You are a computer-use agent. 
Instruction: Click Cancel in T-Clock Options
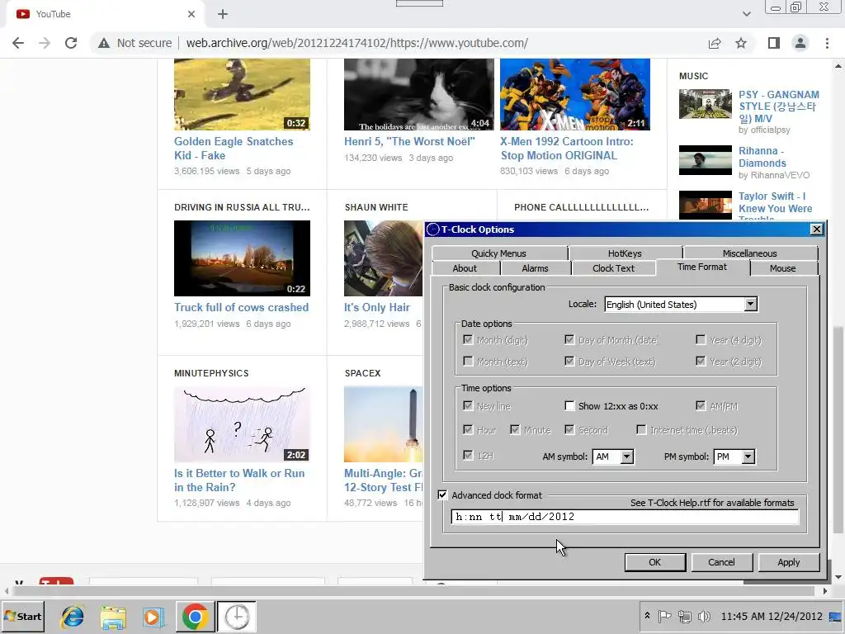(721, 562)
